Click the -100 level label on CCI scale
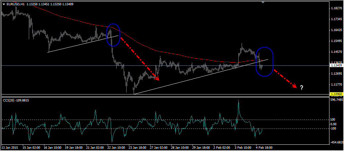 tap(333, 129)
